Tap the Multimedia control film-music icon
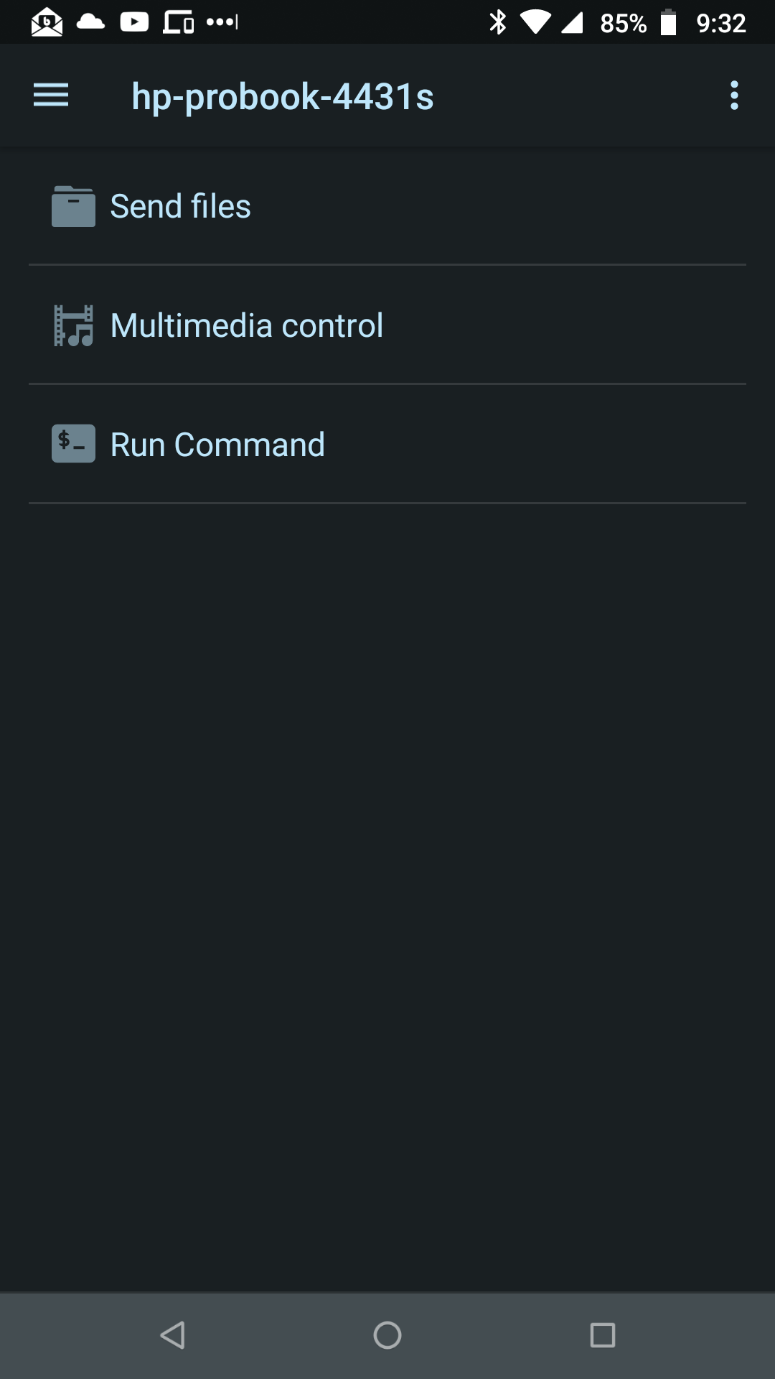 click(73, 326)
